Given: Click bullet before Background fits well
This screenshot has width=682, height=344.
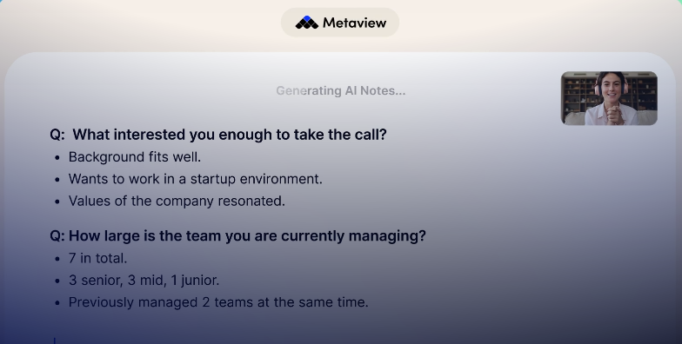Looking at the screenshot, I should [57, 158].
